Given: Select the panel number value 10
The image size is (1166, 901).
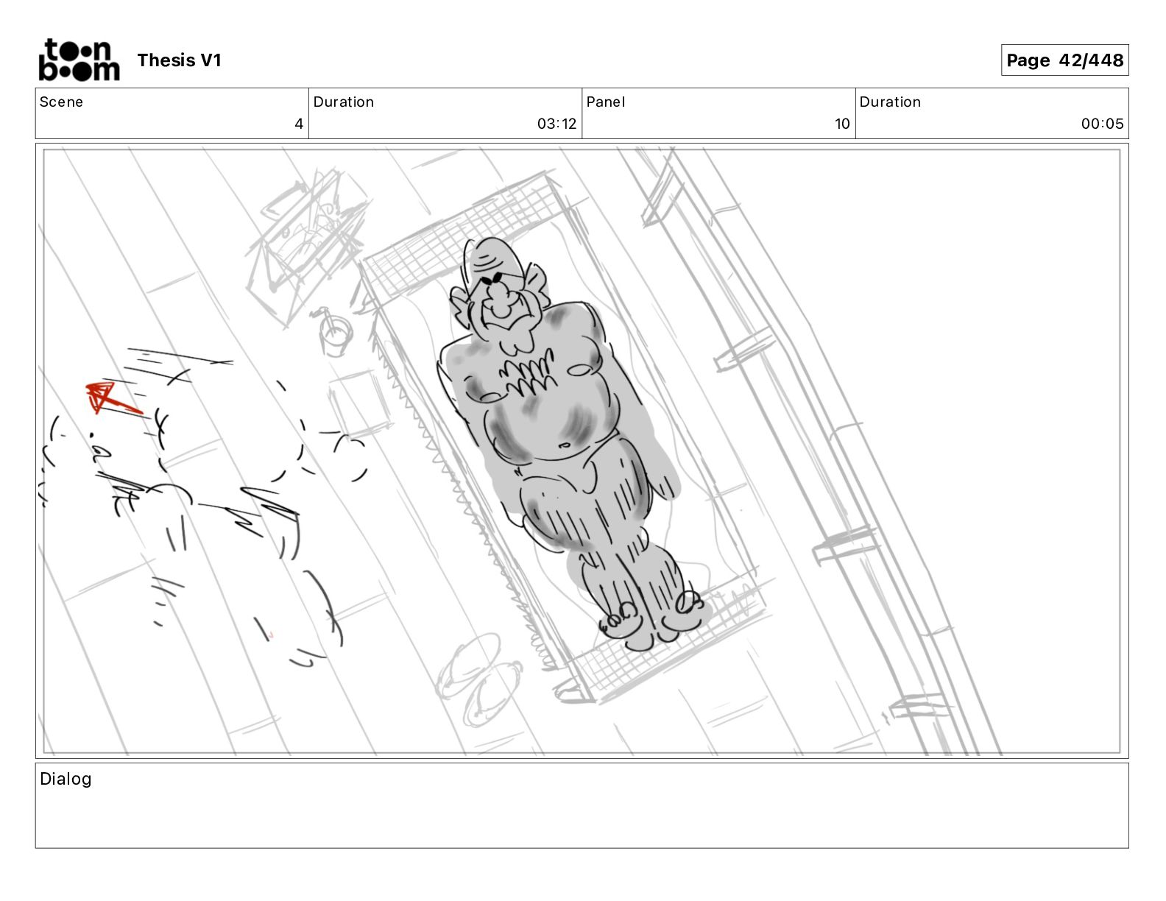Looking at the screenshot, I should click(x=842, y=124).
